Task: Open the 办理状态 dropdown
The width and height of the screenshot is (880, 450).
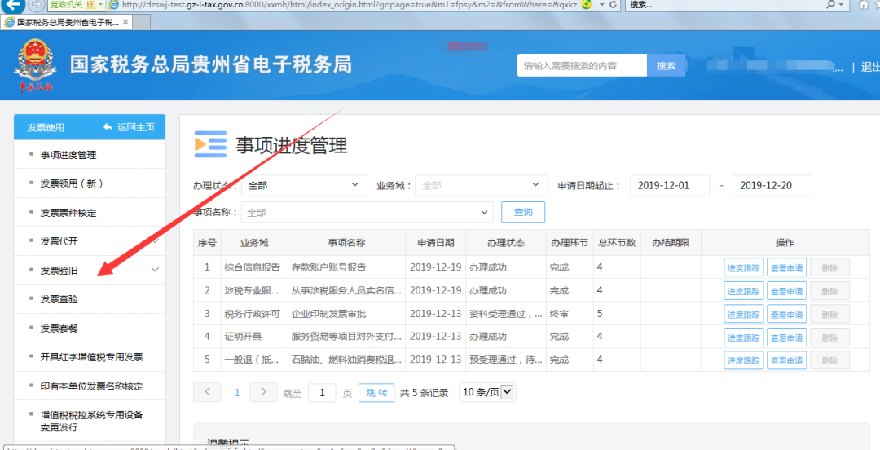Action: click(304, 185)
